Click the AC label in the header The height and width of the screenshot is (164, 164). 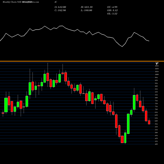[55, 2]
